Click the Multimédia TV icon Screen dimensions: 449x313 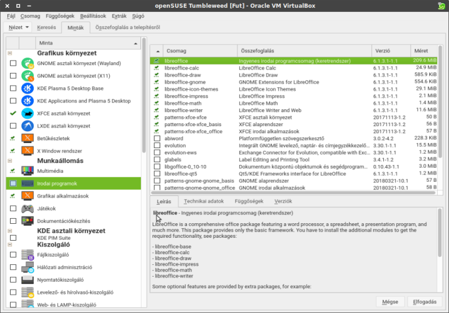28,171
